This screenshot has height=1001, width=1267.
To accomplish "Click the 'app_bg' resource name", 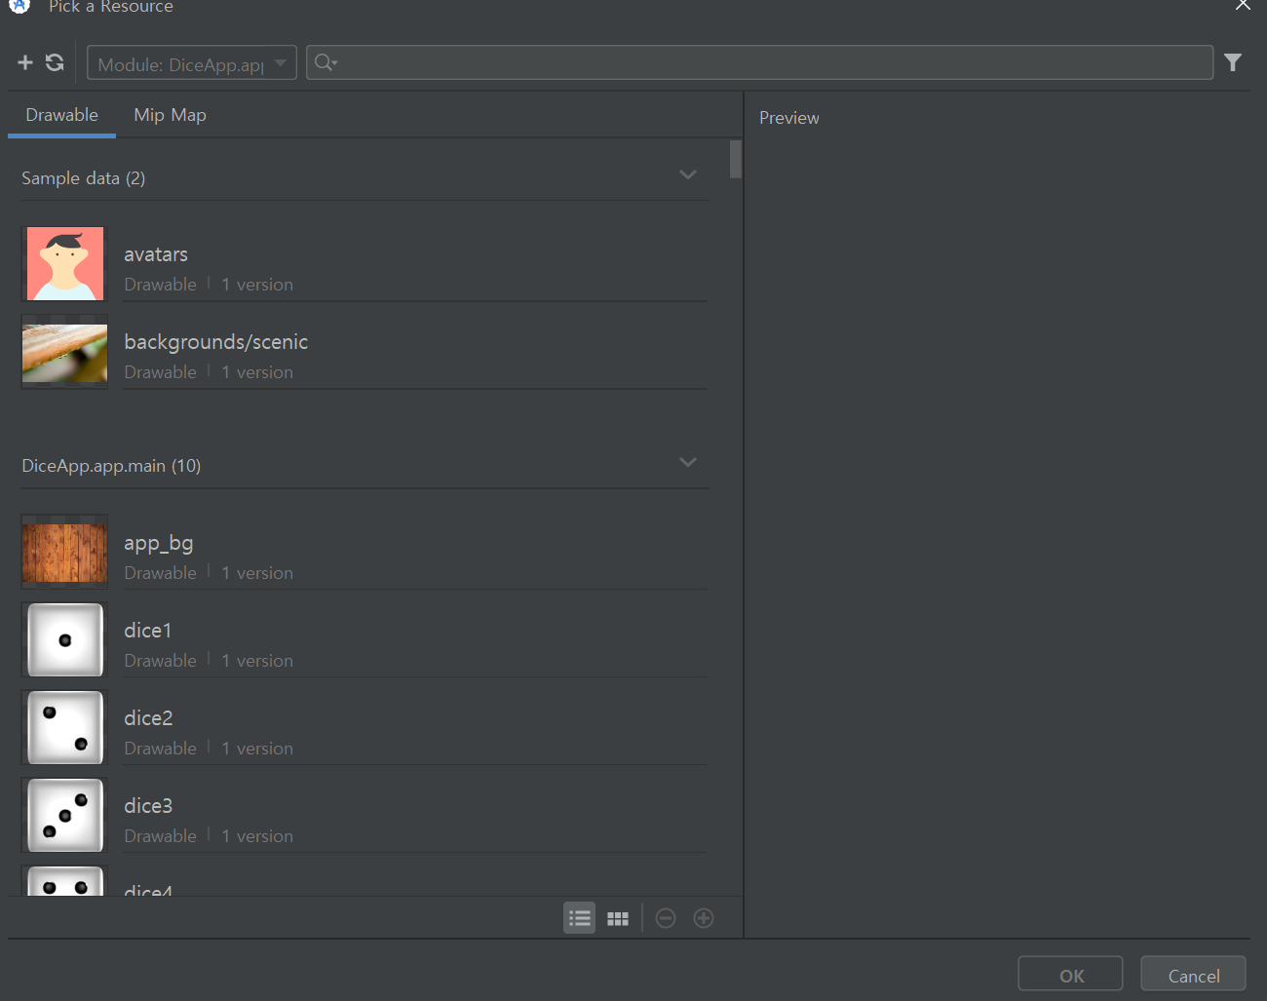I will (159, 544).
